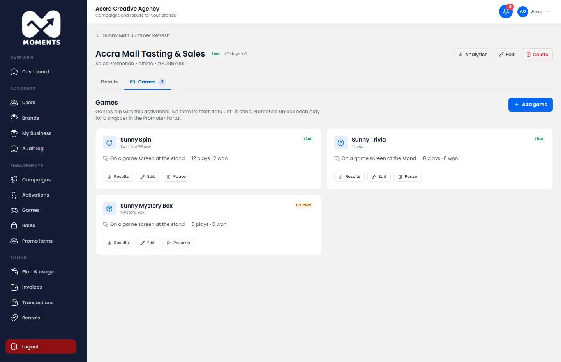The height and width of the screenshot is (362, 561).
Task: Edit the Accra Mall Tasting activation
Action: coord(506,55)
